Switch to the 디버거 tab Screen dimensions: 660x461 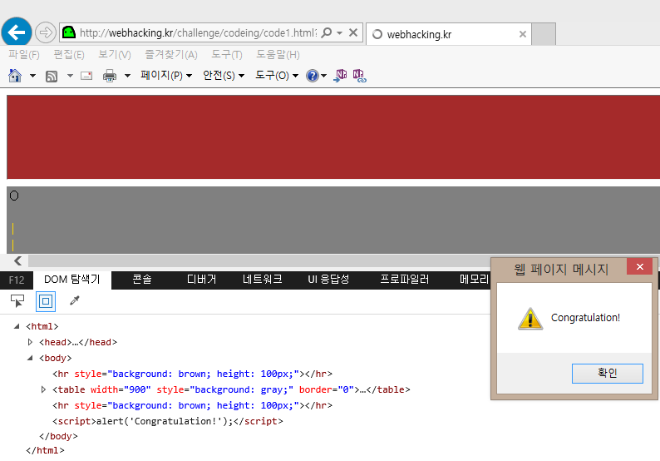[202, 280]
